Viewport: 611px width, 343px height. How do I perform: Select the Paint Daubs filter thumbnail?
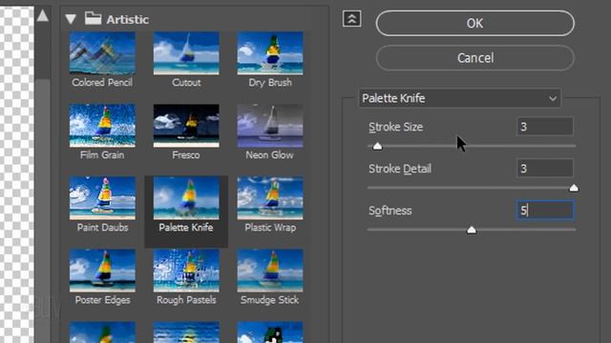pos(102,198)
